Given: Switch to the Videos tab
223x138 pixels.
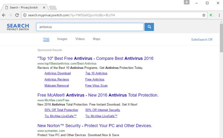Looking at the screenshot, I should (80, 39).
